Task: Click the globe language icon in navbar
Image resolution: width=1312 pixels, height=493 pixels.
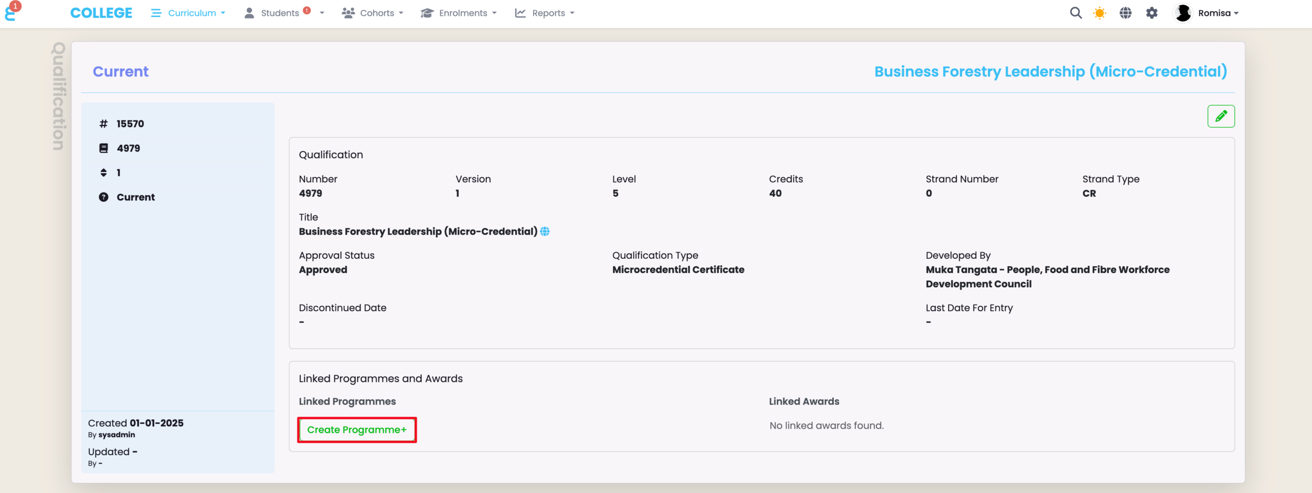Action: click(1125, 13)
